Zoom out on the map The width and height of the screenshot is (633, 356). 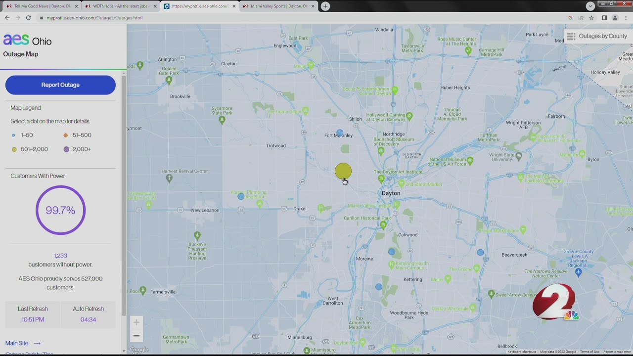point(136,336)
